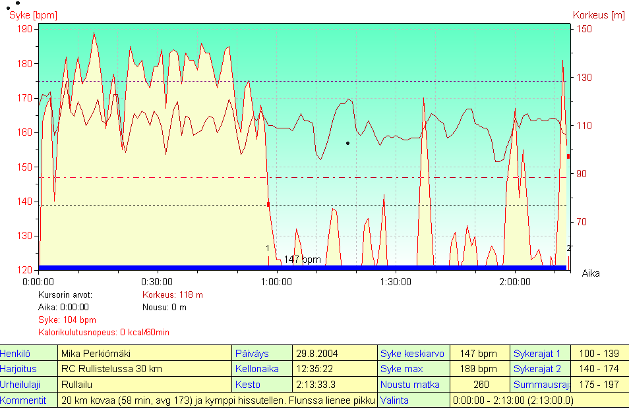
Task: Select the 'Syke max' value 189 bpm
Action: pos(478,369)
